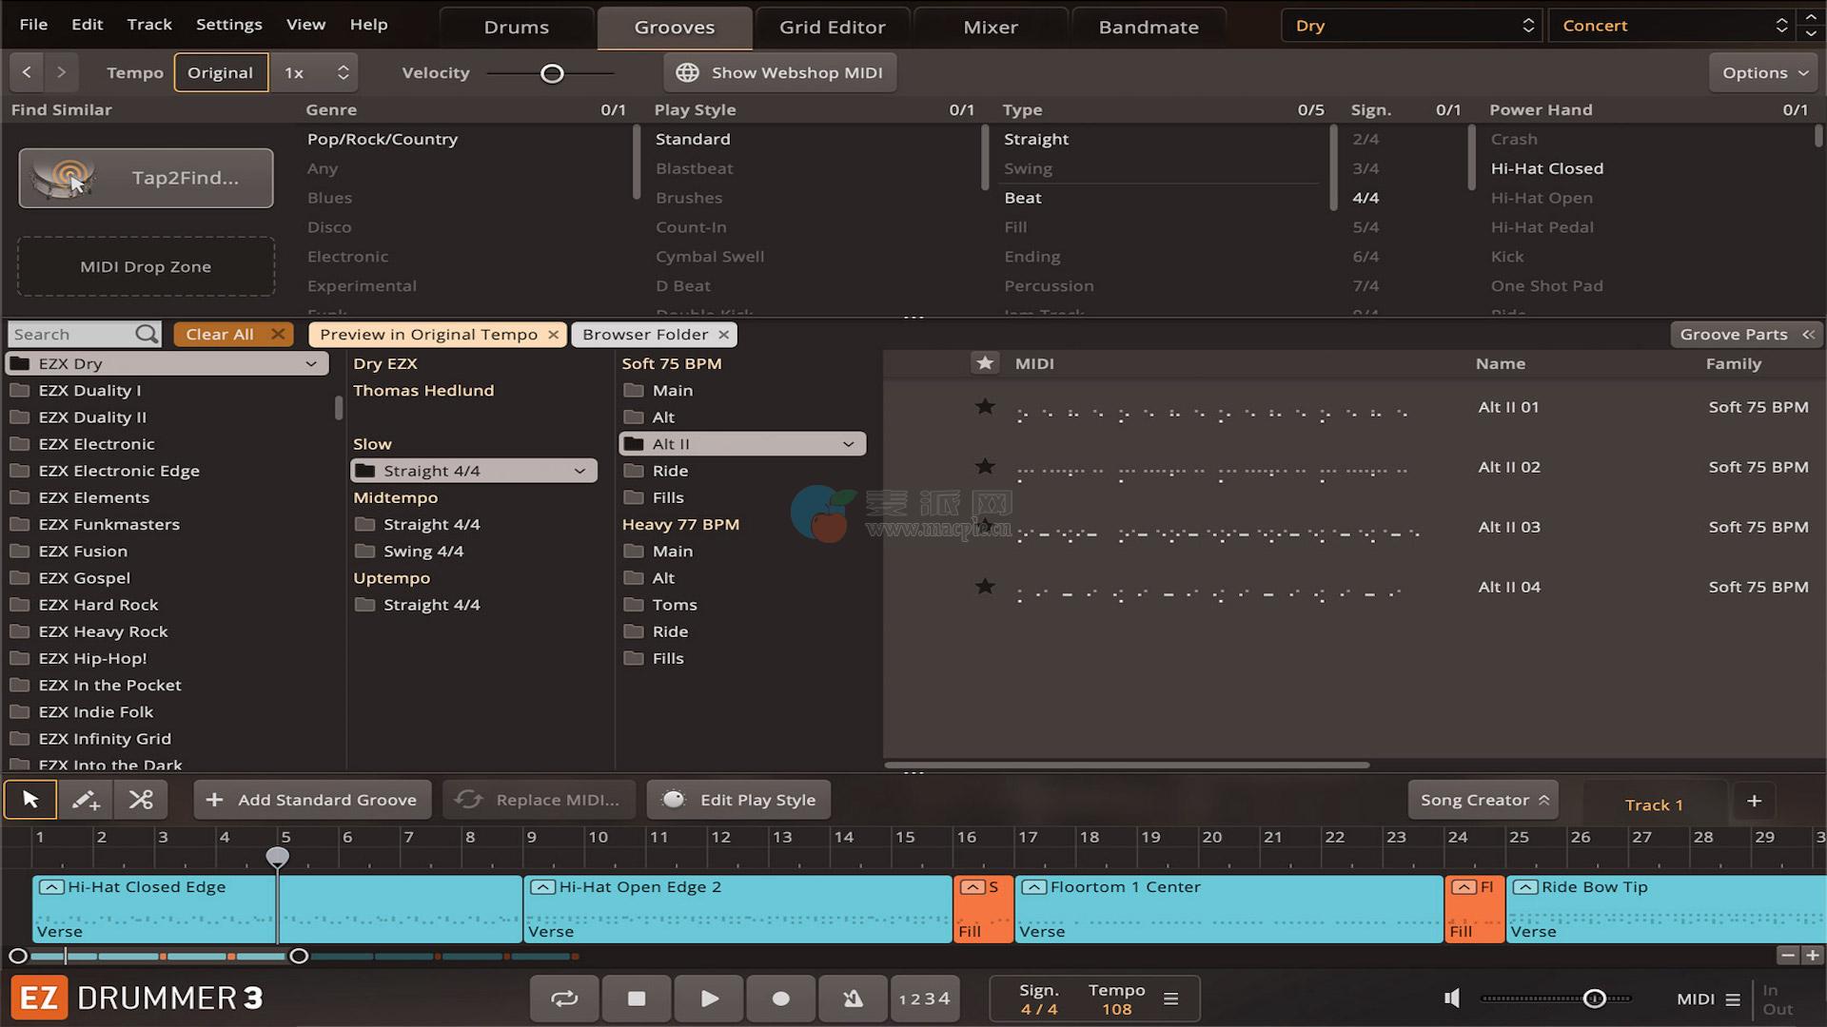The width and height of the screenshot is (1827, 1027).
Task: Open the Dry library dropdown
Action: tap(1412, 26)
